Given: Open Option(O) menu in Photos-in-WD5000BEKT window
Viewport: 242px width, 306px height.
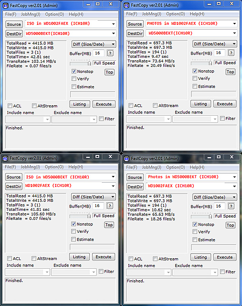Looking at the screenshot, I should [176, 167].
